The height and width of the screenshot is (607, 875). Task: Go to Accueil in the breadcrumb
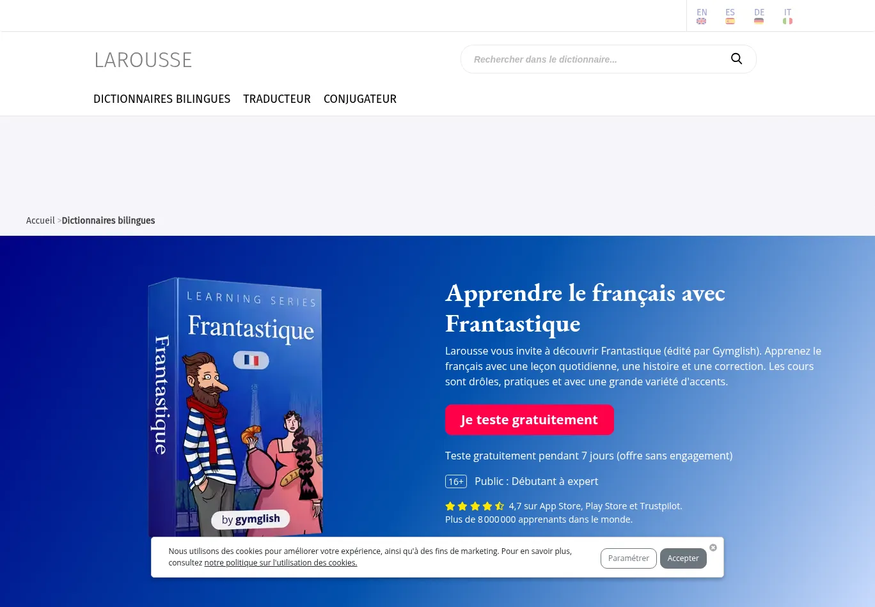40,220
